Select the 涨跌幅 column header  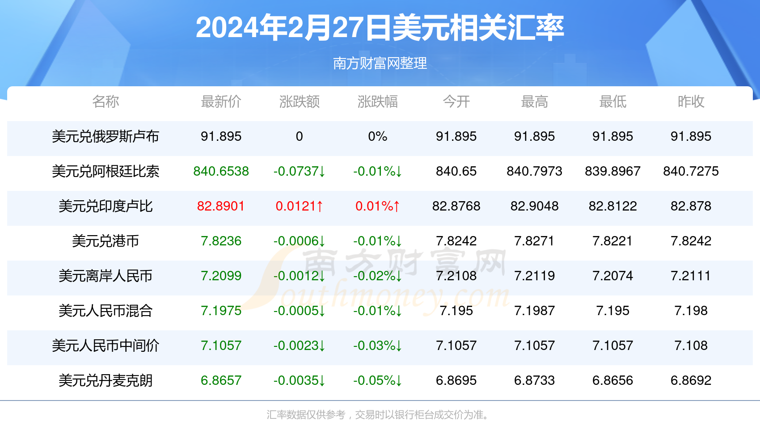point(377,101)
